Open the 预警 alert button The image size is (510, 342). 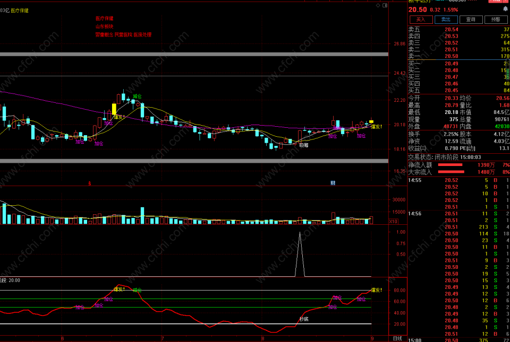(x=496, y=20)
